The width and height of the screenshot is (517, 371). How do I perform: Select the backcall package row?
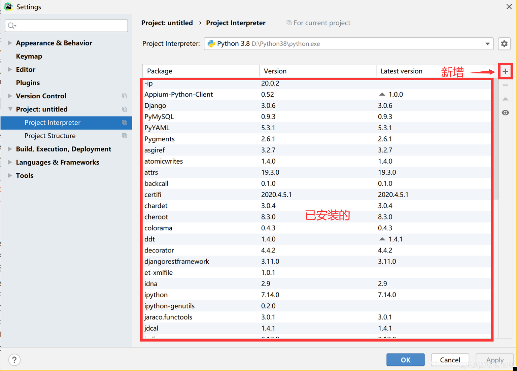(x=317, y=184)
